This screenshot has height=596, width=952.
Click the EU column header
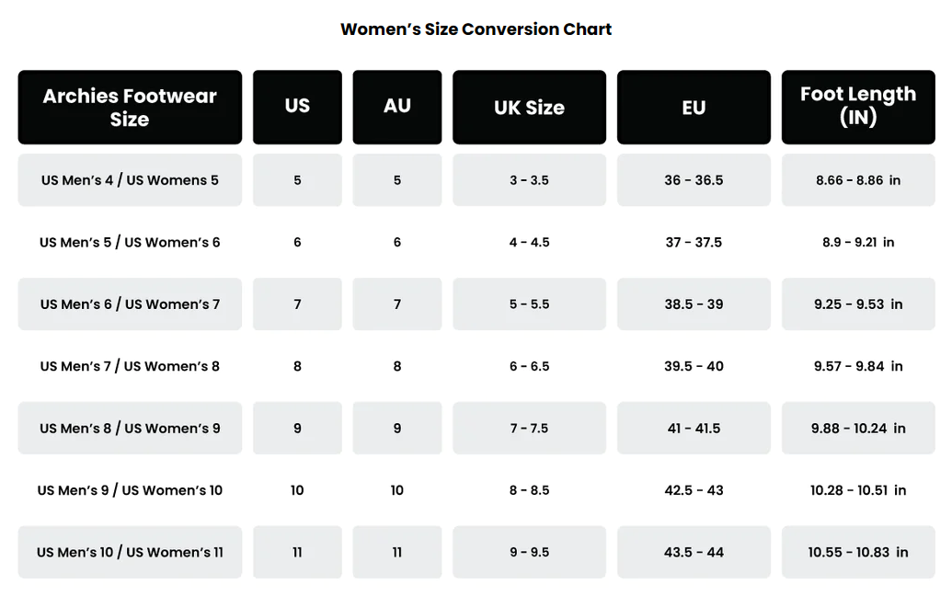click(x=694, y=108)
